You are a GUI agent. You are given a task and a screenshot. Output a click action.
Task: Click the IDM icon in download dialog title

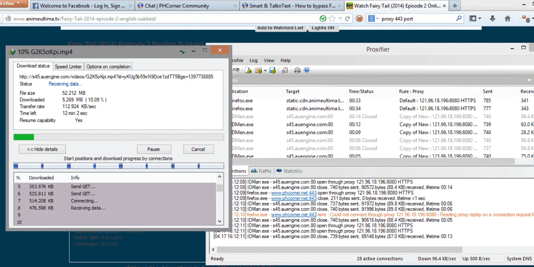pyautogui.click(x=12, y=52)
